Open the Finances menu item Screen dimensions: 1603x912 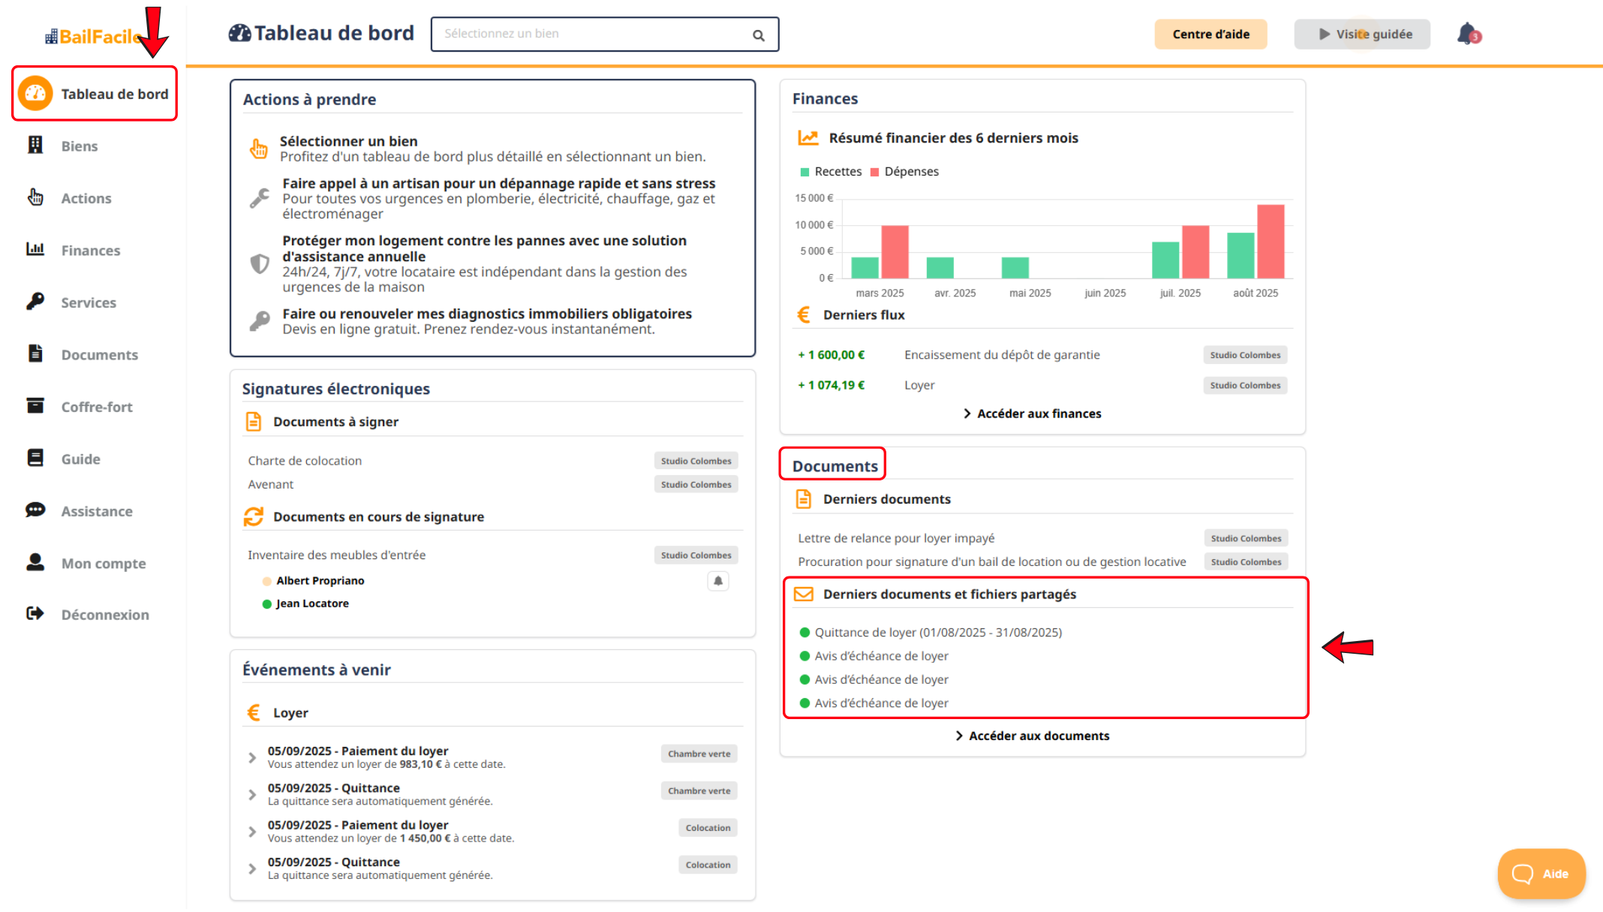[90, 251]
